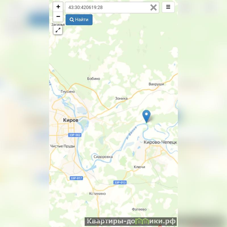Toggle fullscreen map view
The image size is (227, 227).
point(58,30)
